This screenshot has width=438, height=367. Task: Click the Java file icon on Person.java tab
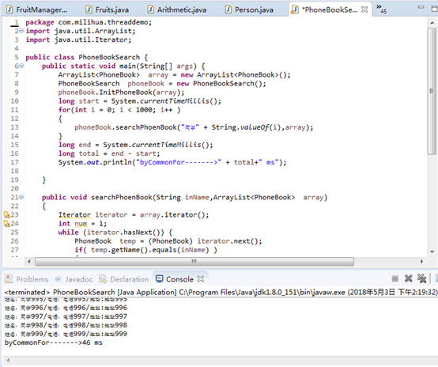click(x=228, y=9)
